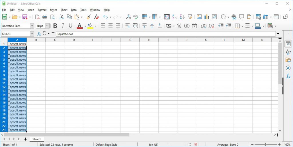This screenshot has height=147, width=293.
Task: Merge and center selected cells
Action: click(x=135, y=26)
